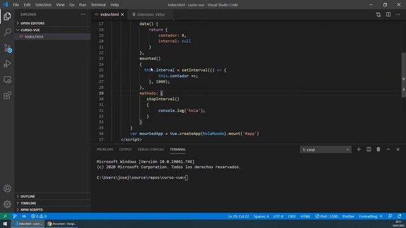Kill the terminal with trash icon
This screenshot has height=228, width=406.
[x=378, y=149]
